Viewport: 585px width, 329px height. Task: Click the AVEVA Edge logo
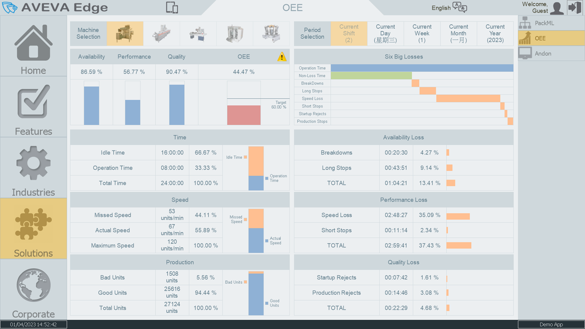[x=55, y=7]
